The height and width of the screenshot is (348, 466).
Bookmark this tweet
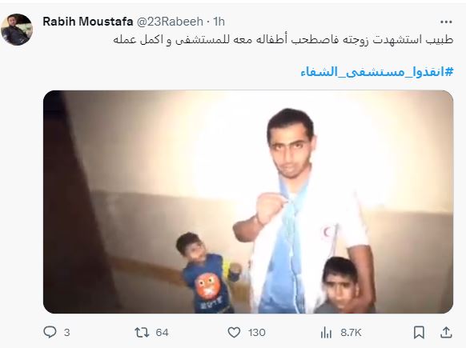point(419,332)
